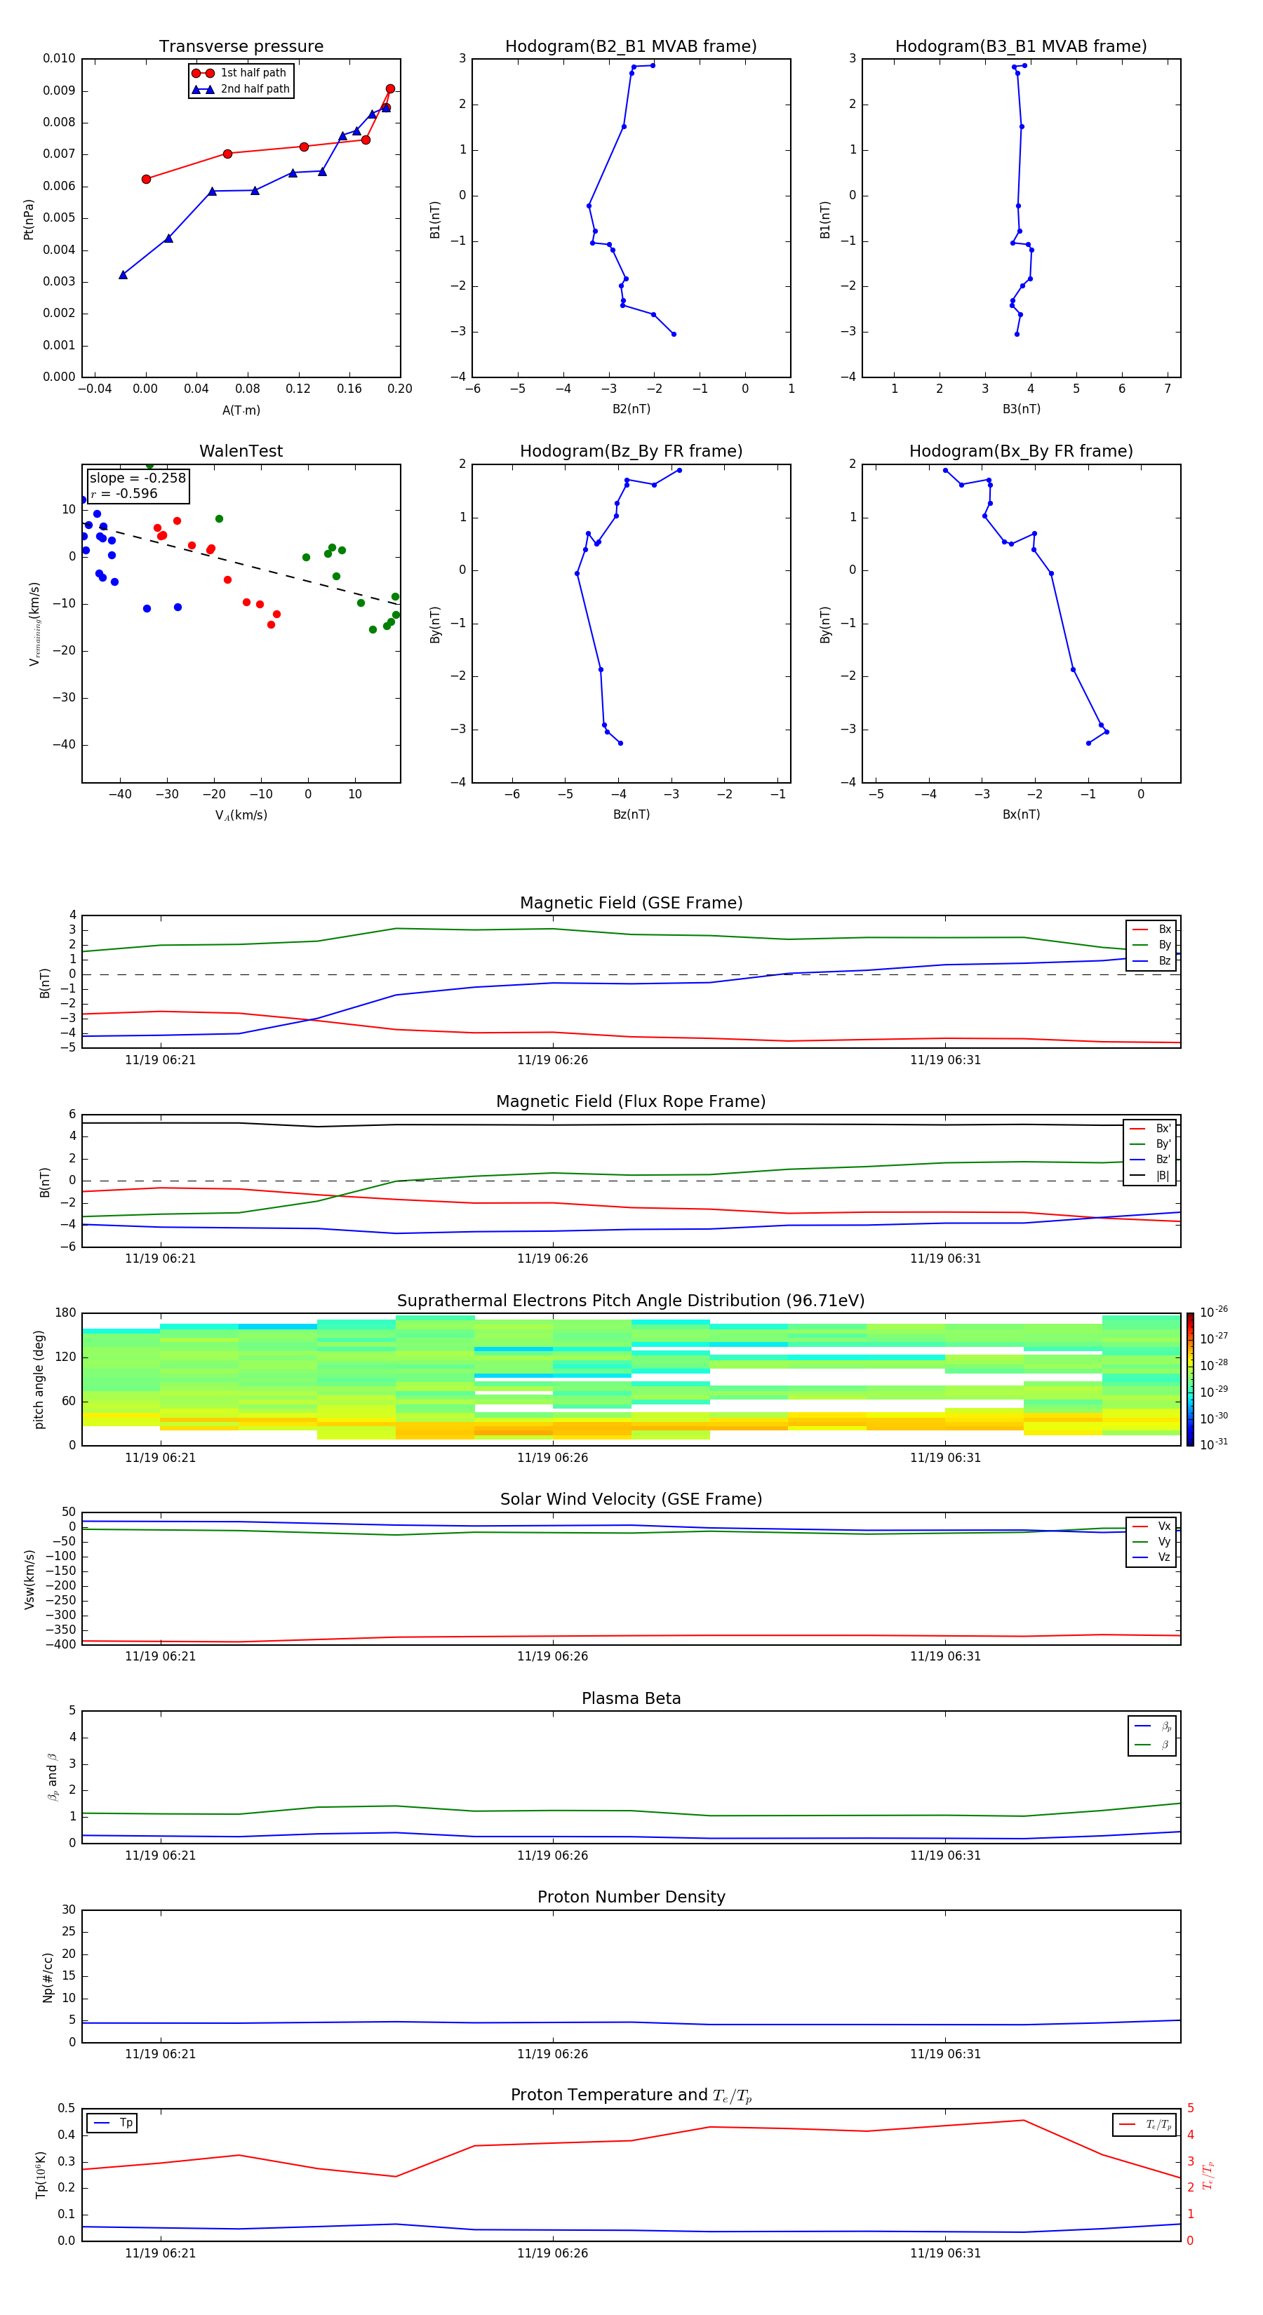
Task: Select the 'slope = -0.258' annotation
Action: point(138,478)
